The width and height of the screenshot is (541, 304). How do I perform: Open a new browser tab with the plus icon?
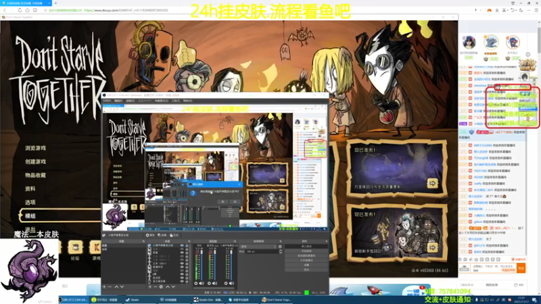[x=55, y=3]
